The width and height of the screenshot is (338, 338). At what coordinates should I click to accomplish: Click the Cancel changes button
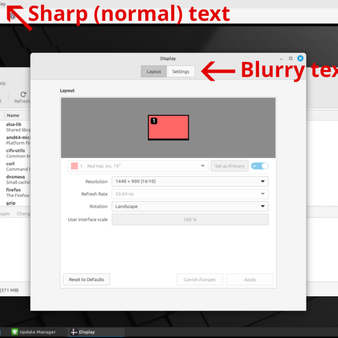(x=199, y=279)
